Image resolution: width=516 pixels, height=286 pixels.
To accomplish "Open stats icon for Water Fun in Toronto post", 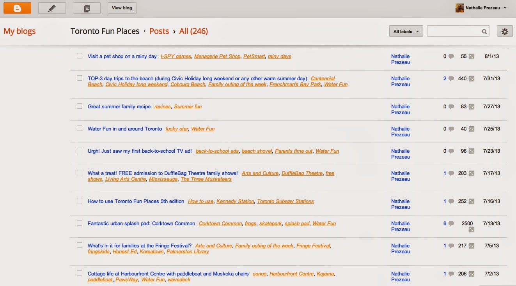I will point(472,129).
